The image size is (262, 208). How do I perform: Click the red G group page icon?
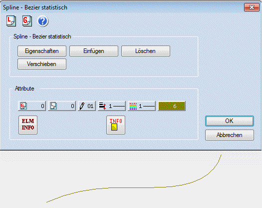27,21
